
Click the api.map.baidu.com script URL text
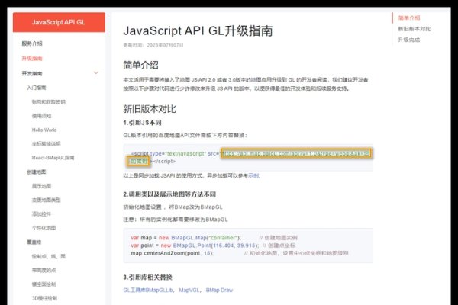point(296,153)
